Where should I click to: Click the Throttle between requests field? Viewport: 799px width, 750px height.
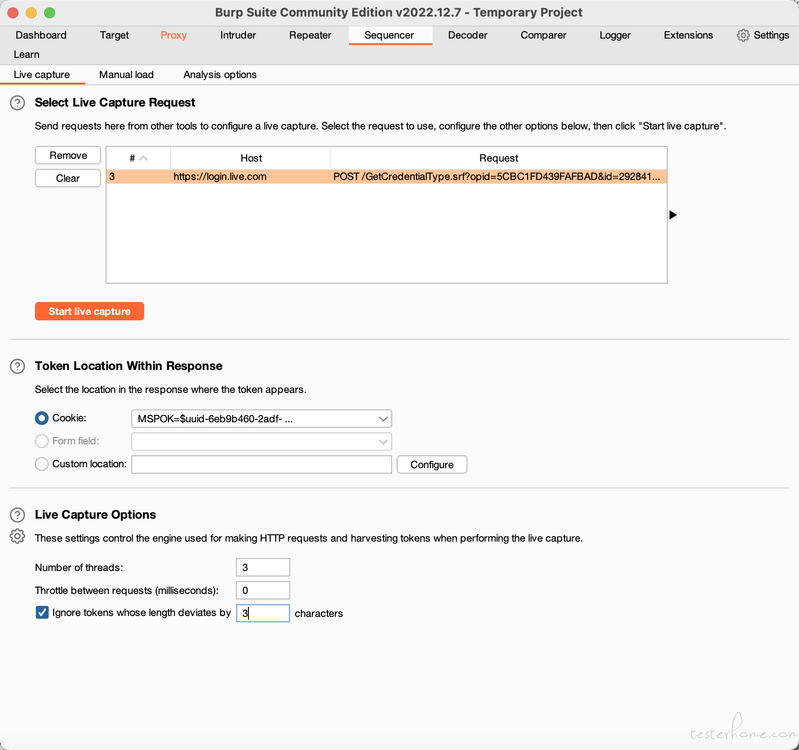(263, 590)
